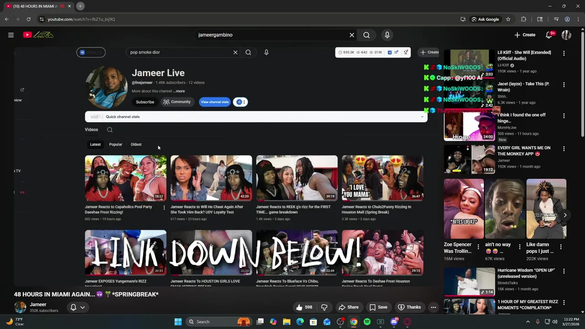Open YouTube notifications bell with 9+ badge
The height and width of the screenshot is (329, 585).
point(549,35)
